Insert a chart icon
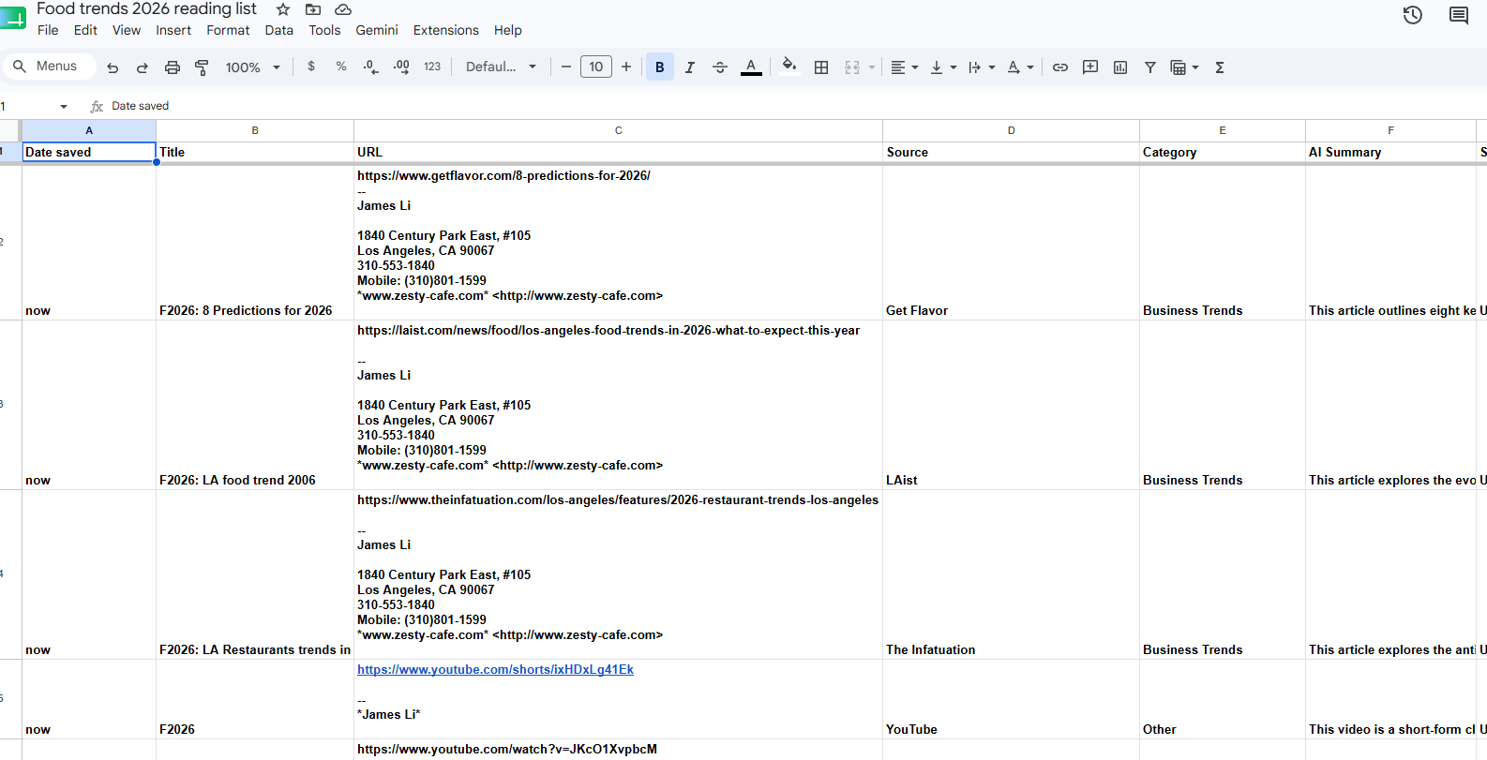 coord(1120,67)
